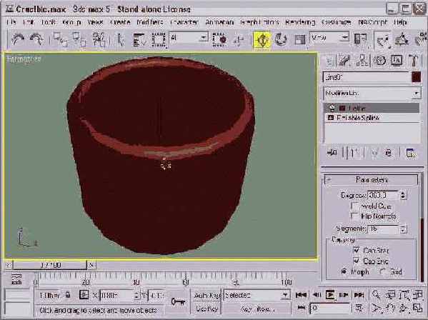Switch to the Utilities hammer panel tab

pos(414,61)
